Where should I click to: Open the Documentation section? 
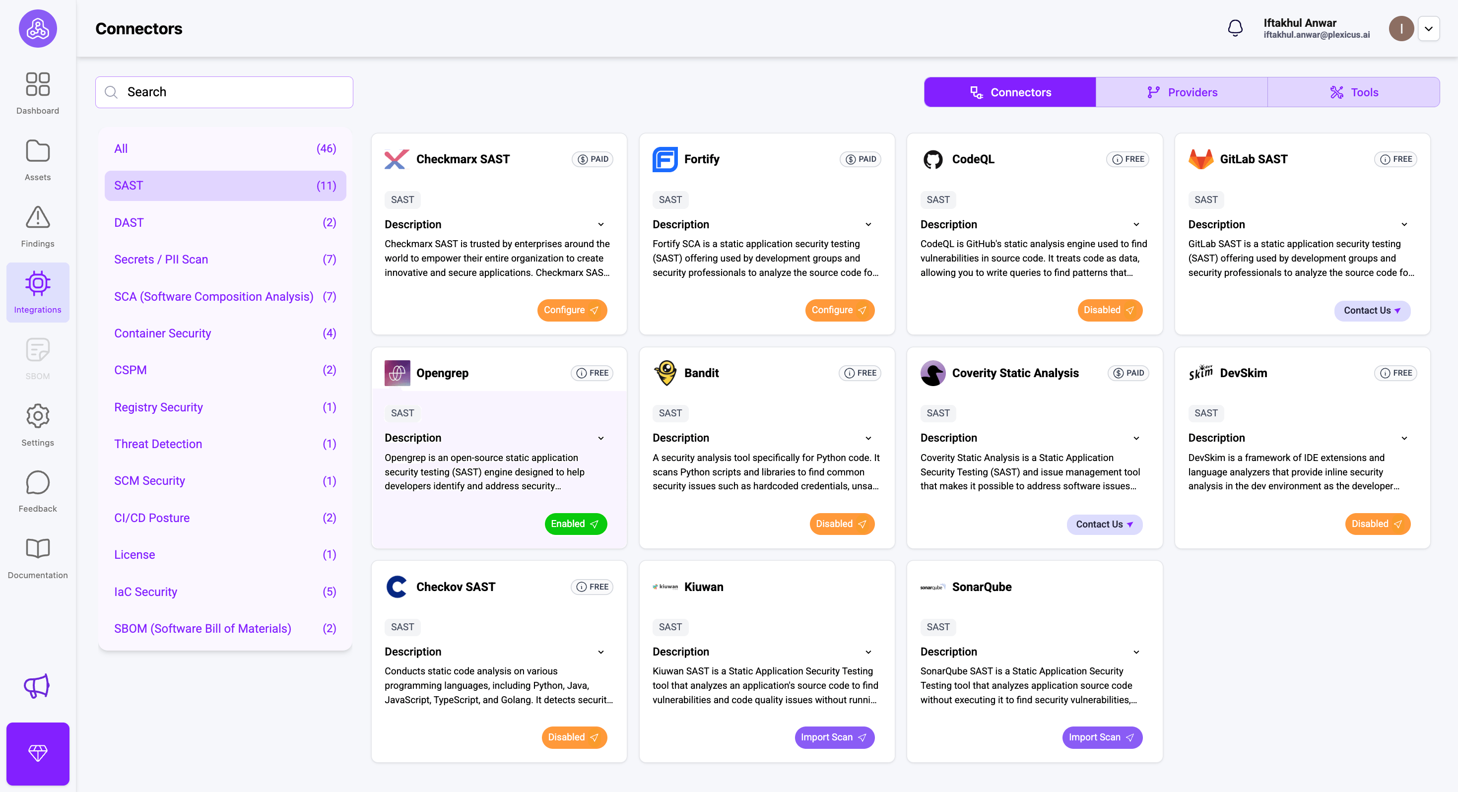(37, 556)
